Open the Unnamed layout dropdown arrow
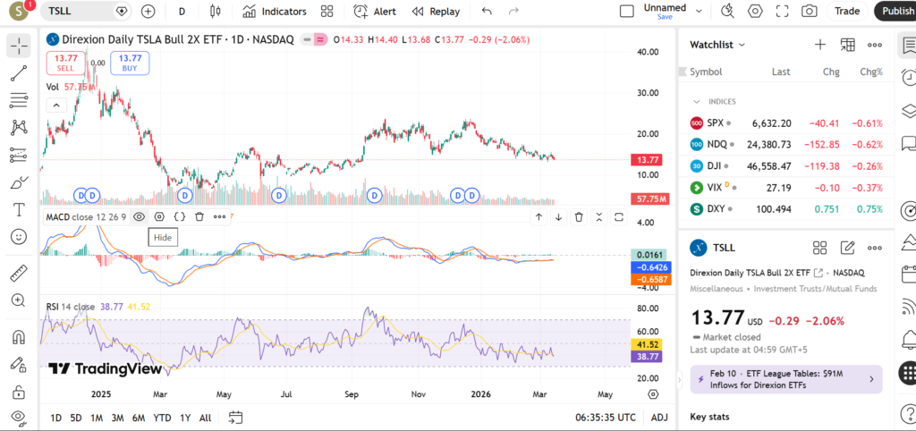 tap(700, 12)
